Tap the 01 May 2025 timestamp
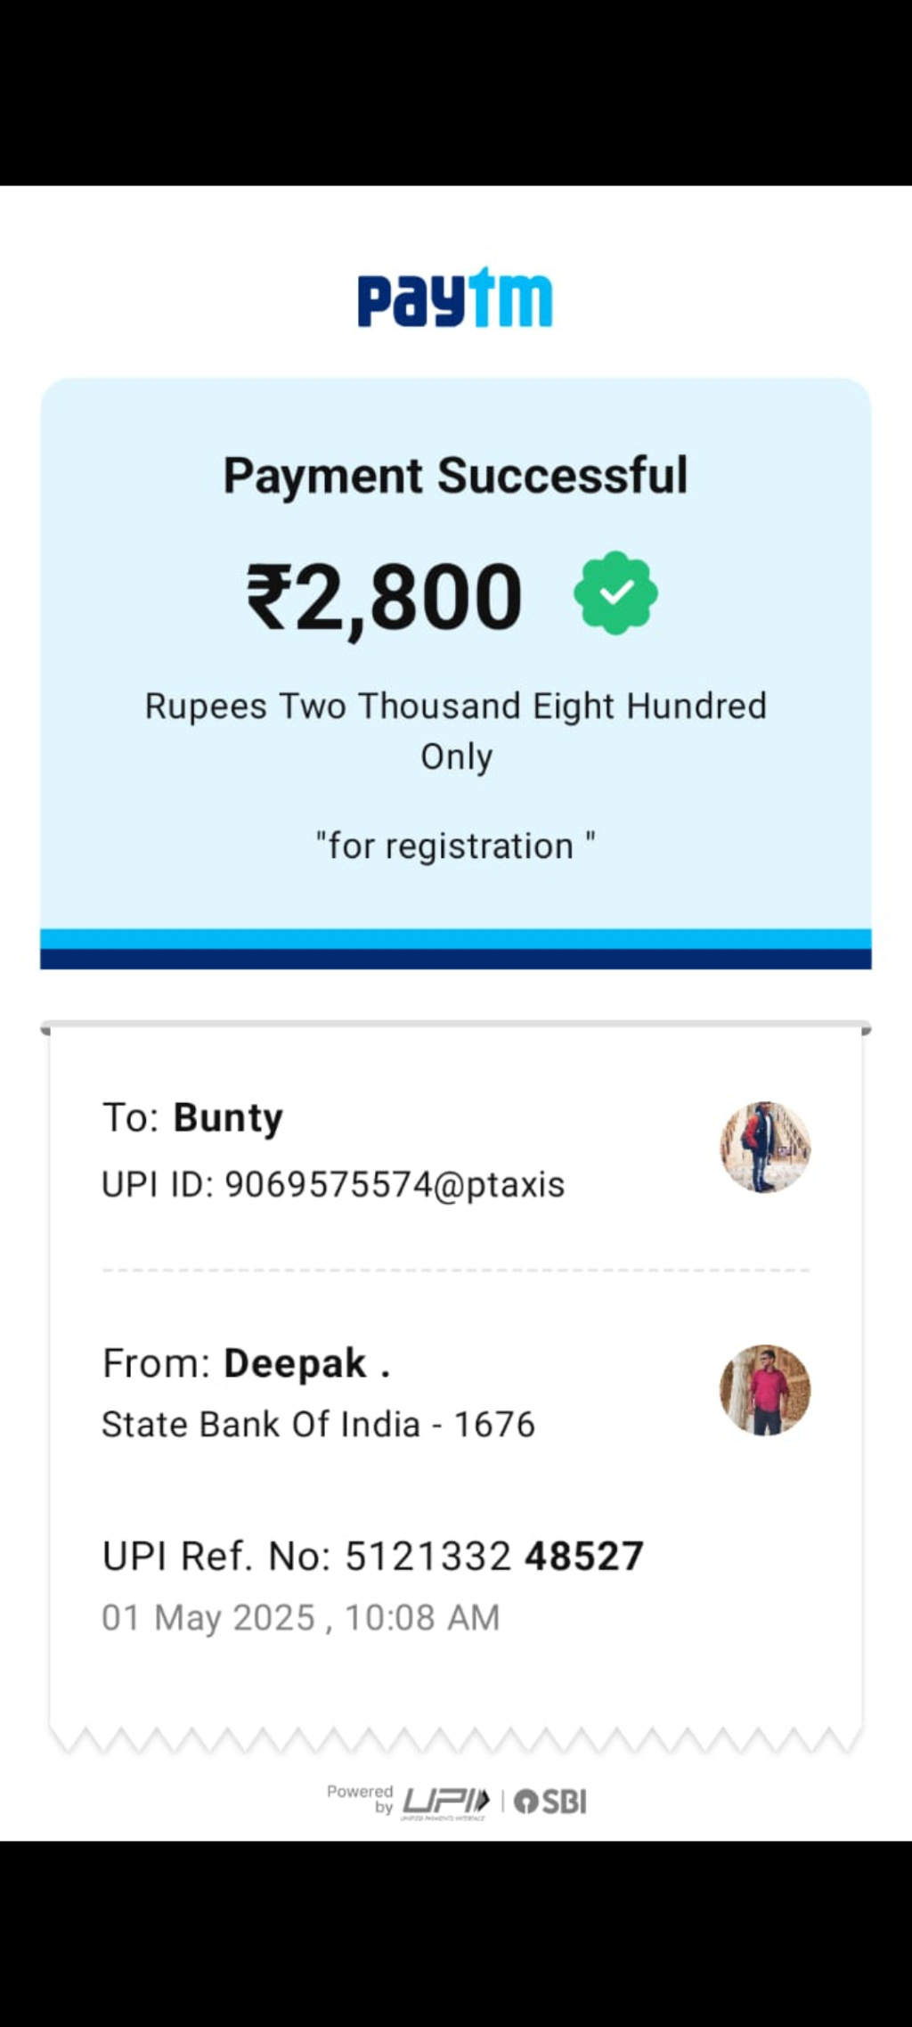 tap(300, 1618)
